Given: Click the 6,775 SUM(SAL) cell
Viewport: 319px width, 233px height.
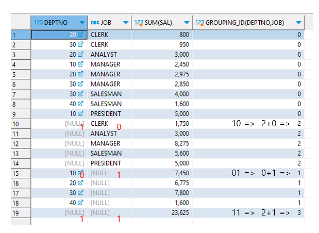Looking at the screenshot, I should (x=162, y=183).
